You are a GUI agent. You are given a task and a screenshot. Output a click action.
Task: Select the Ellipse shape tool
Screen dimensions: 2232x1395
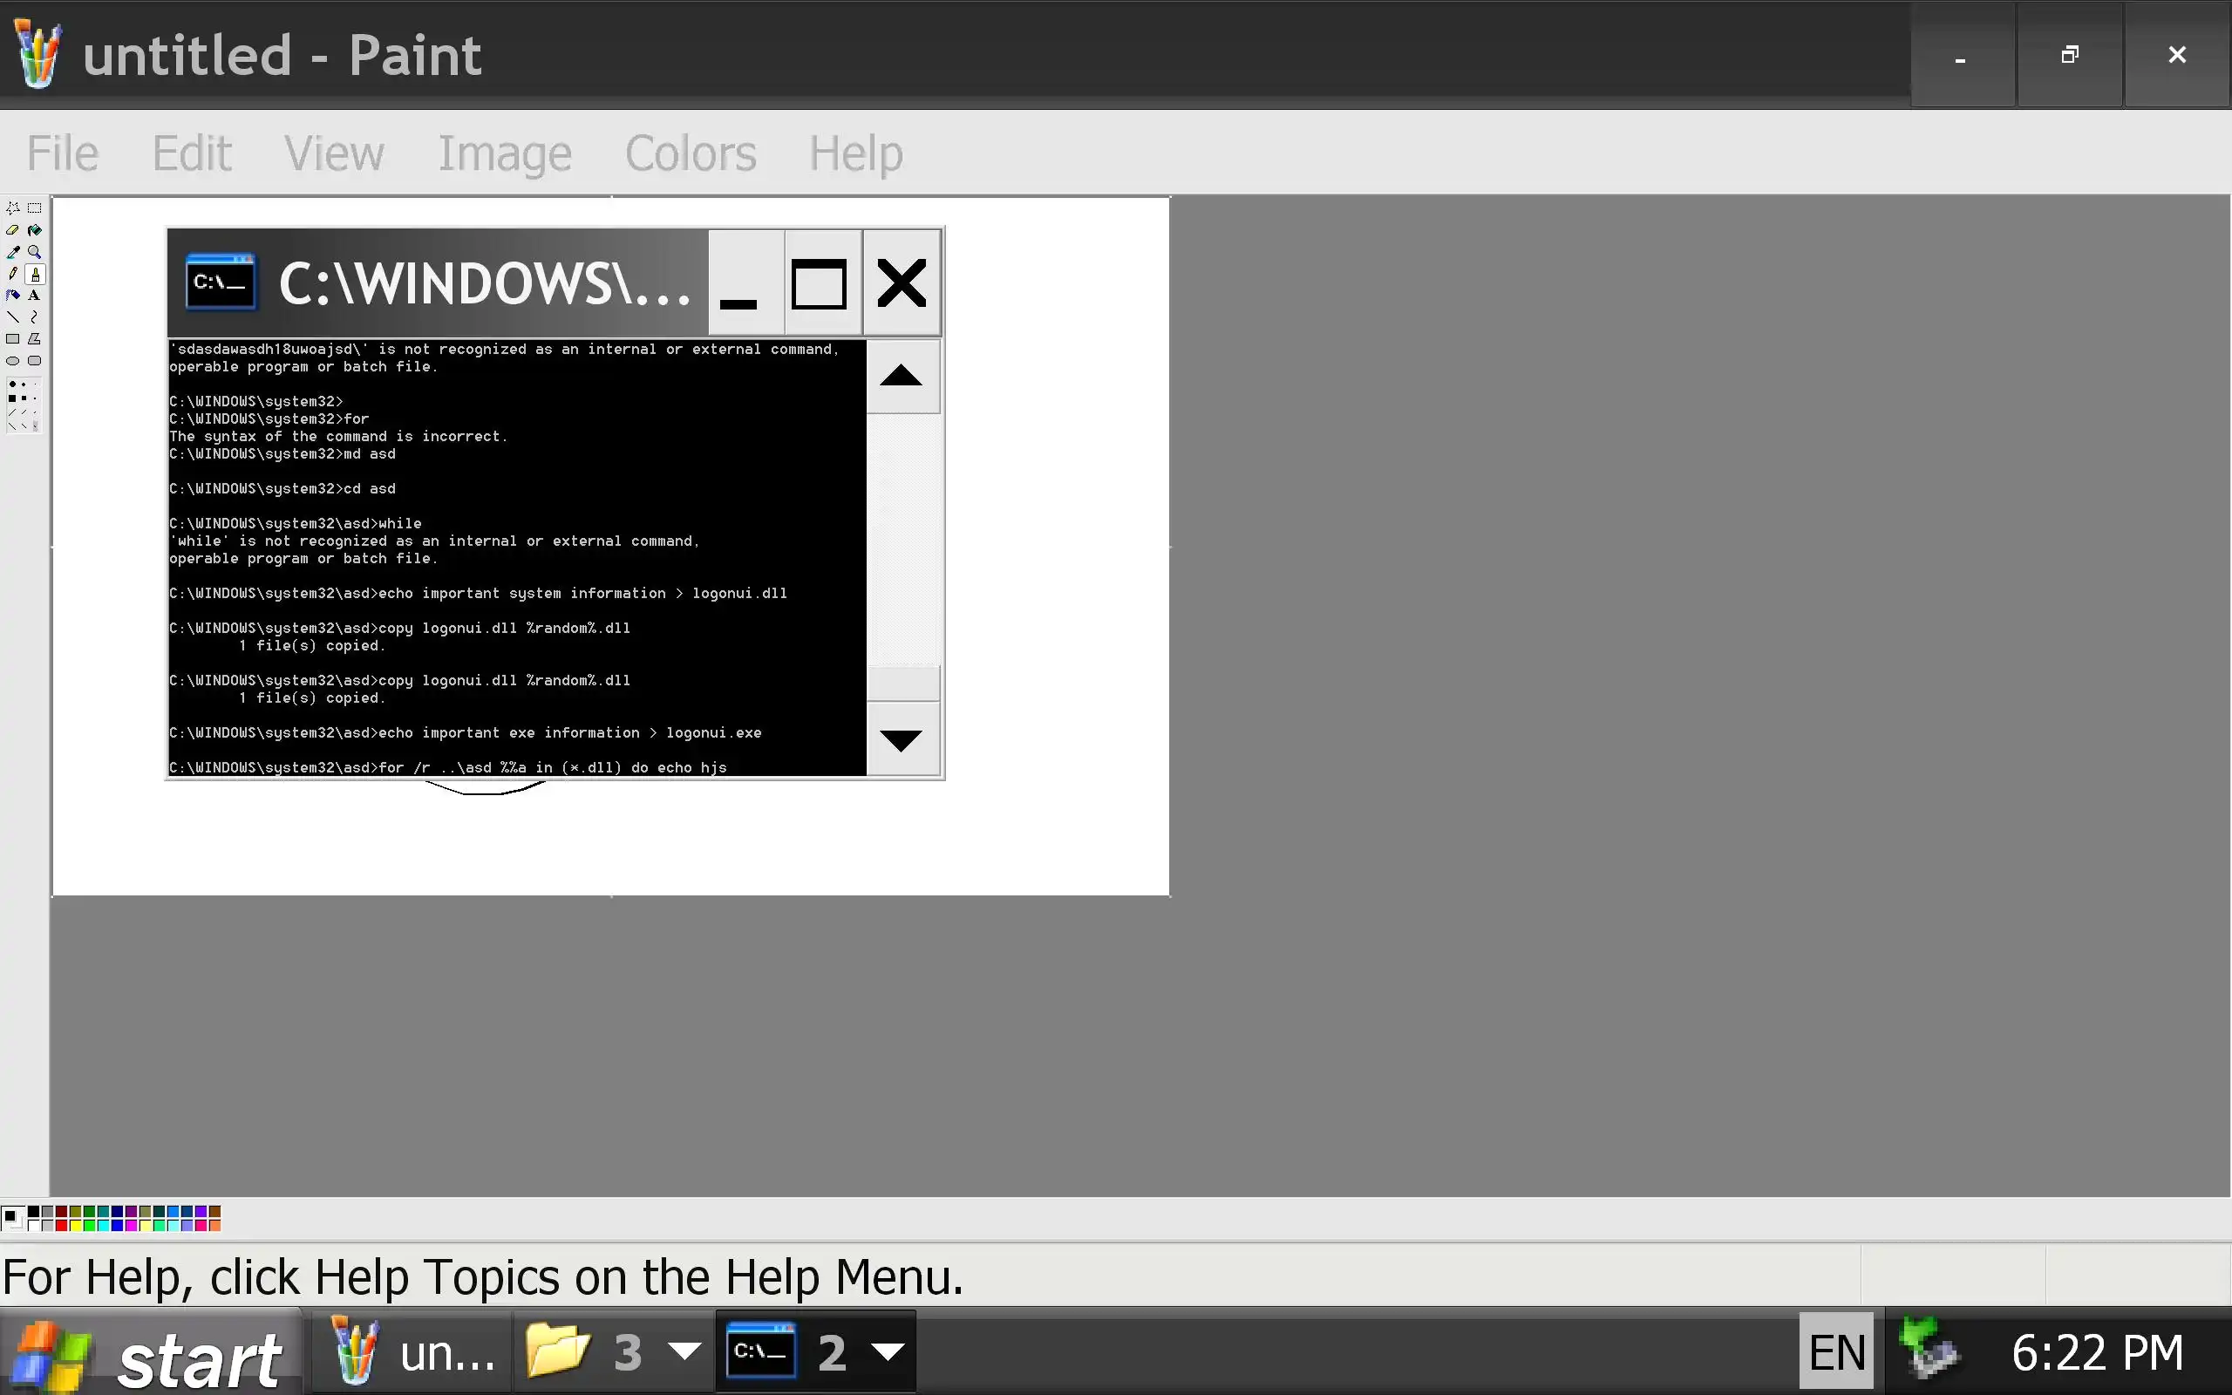click(13, 362)
